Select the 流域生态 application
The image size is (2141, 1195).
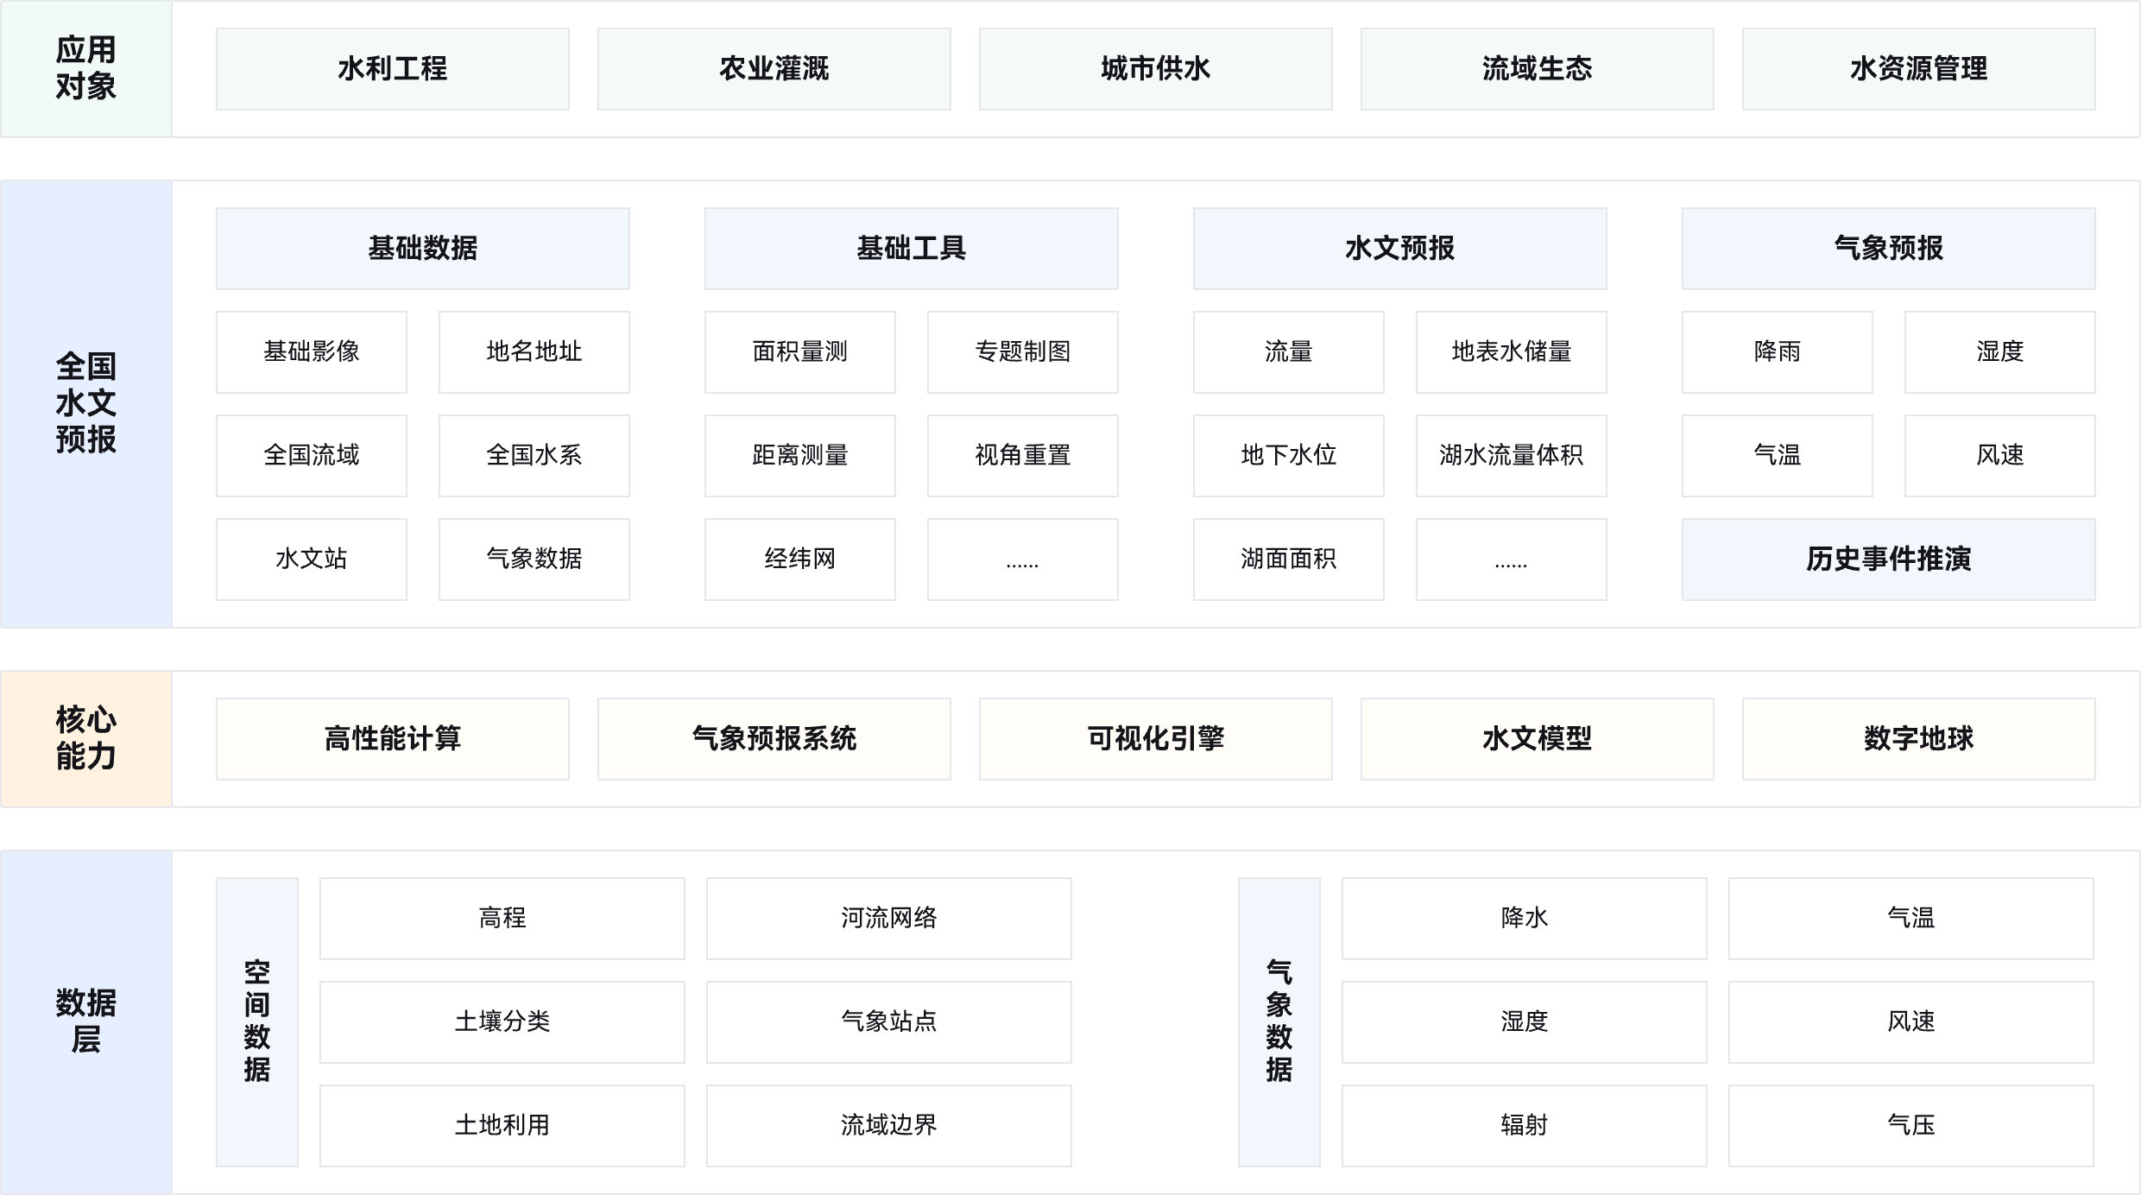pos(1537,69)
